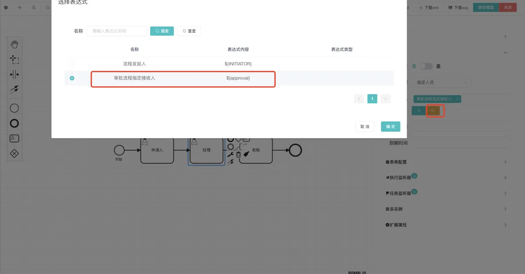Pick the user task shape in palette

[14, 138]
